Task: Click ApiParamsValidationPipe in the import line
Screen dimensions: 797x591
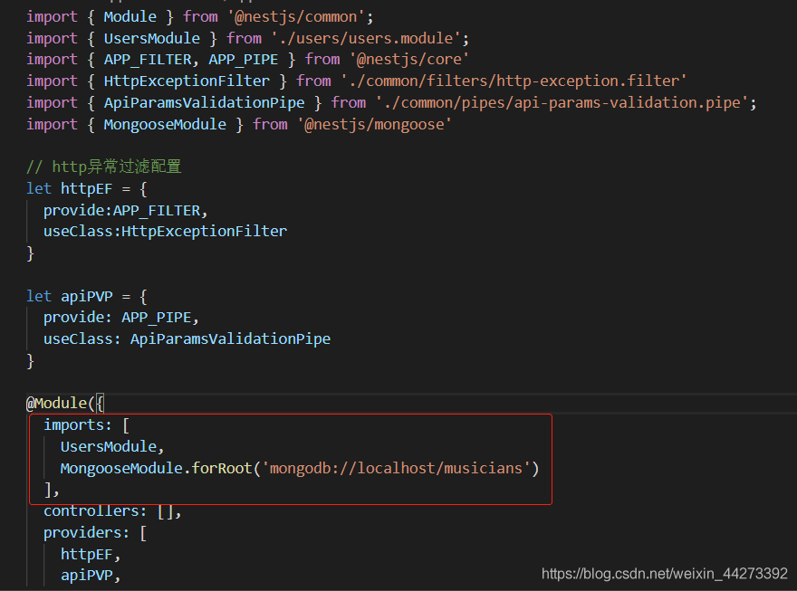Action: click(204, 103)
